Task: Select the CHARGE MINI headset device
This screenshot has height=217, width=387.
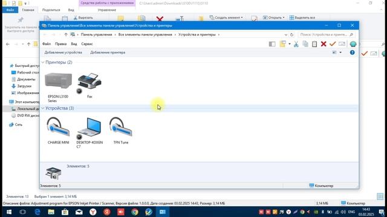Action: (58, 130)
